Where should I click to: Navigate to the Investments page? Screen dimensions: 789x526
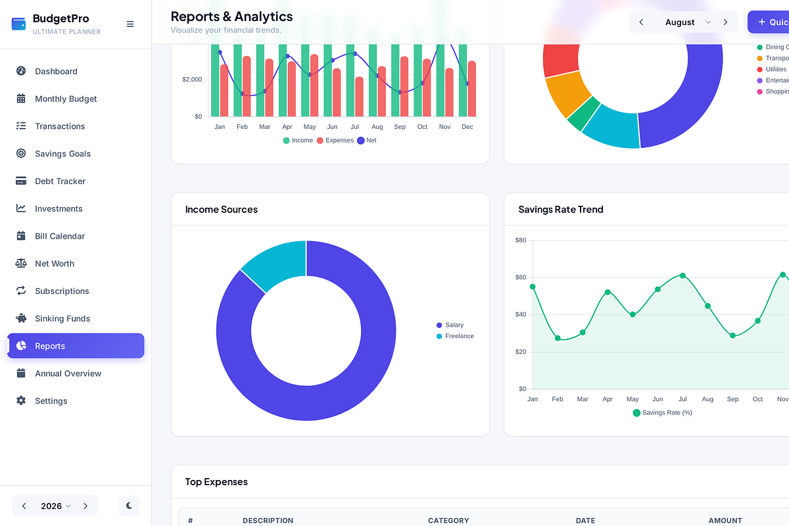tap(76, 208)
